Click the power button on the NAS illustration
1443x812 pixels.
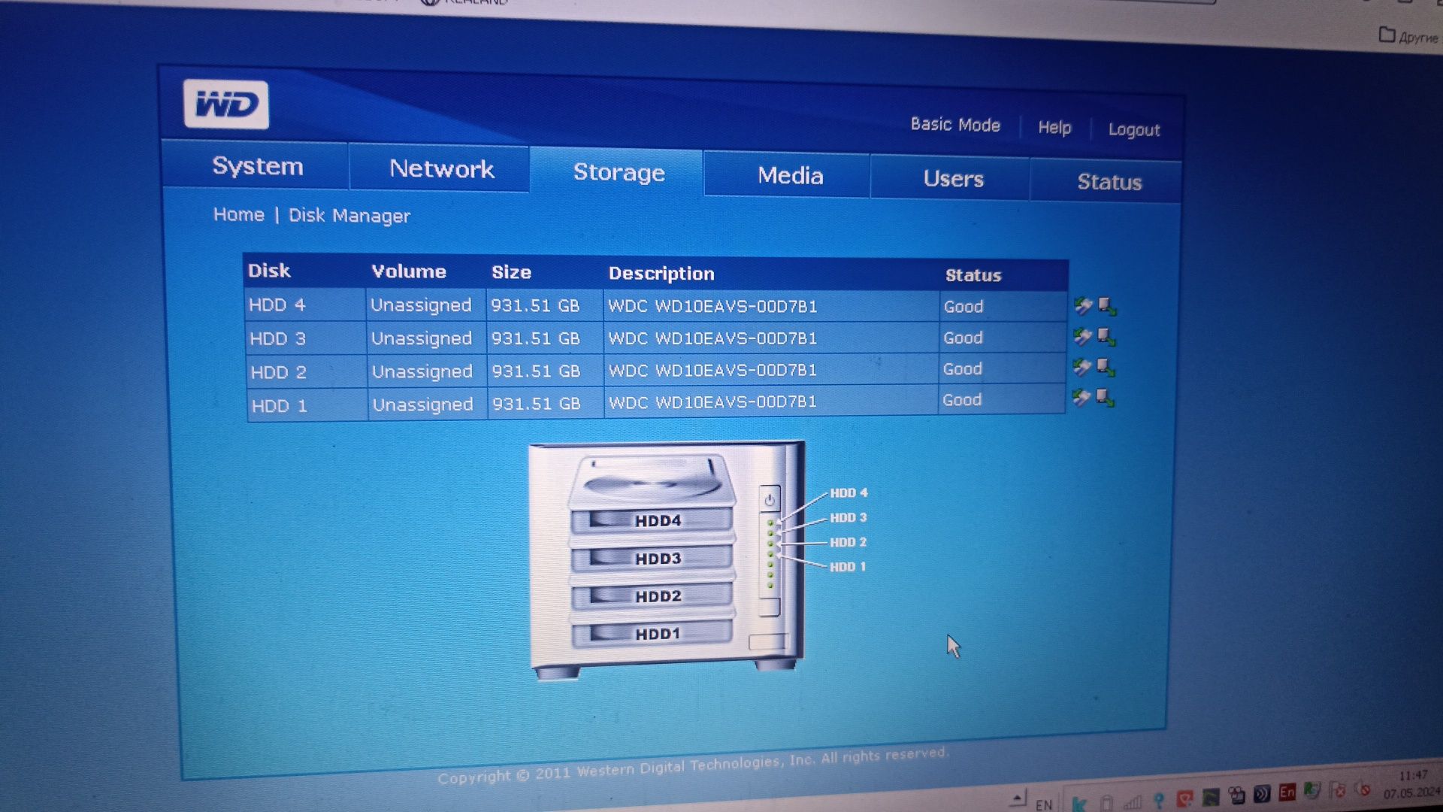pos(770,500)
